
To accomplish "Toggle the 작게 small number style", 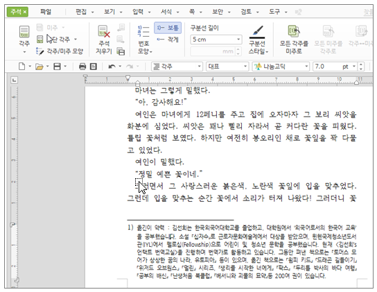I will pos(168,40).
